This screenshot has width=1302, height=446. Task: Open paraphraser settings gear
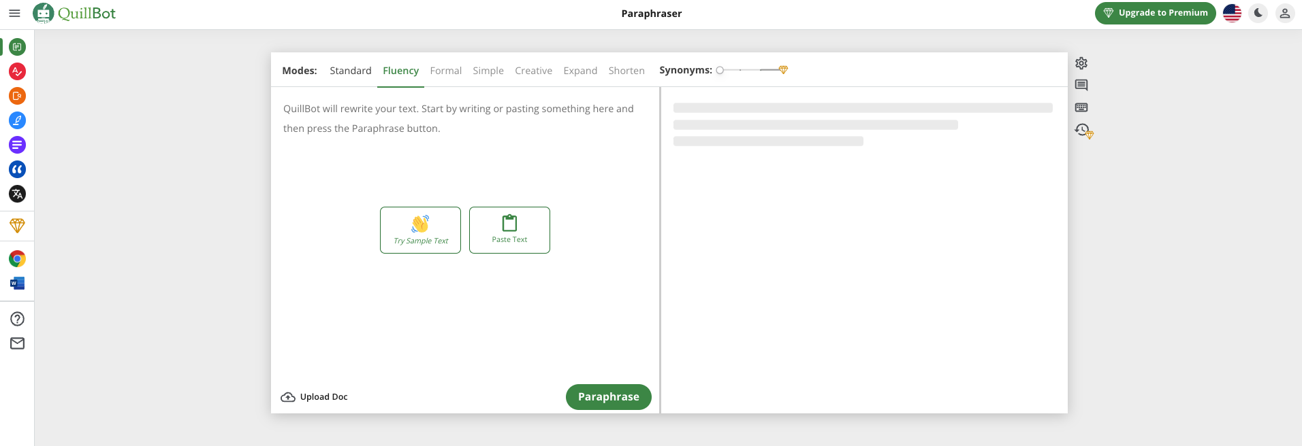(1081, 63)
